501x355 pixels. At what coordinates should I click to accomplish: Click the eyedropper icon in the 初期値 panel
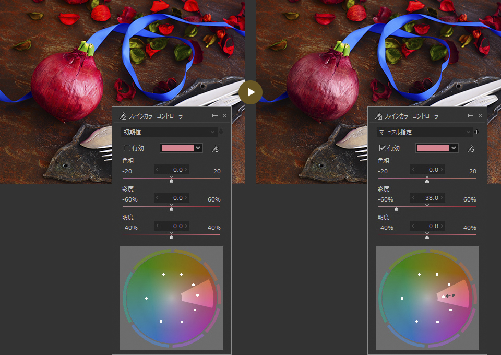click(215, 149)
